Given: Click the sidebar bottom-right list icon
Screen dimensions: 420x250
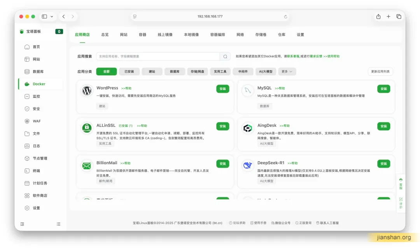Looking at the screenshot, I should pyautogui.click(x=58, y=224).
